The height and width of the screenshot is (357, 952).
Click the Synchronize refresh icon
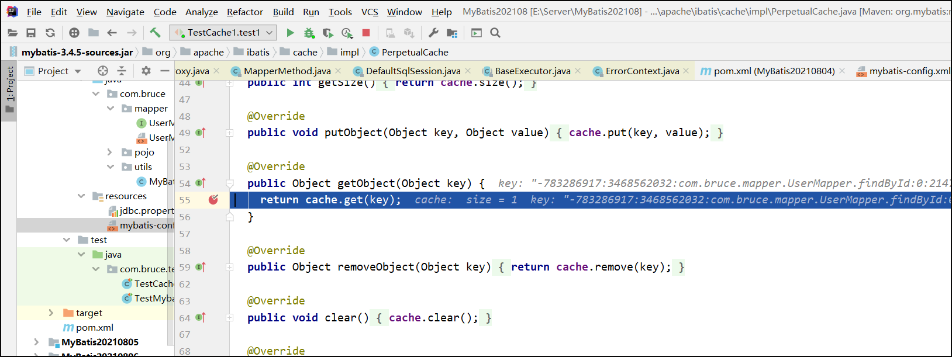click(50, 33)
